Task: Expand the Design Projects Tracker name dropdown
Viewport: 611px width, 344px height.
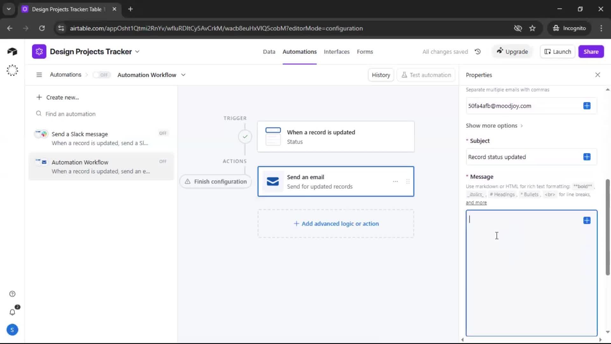Action: pyautogui.click(x=137, y=52)
